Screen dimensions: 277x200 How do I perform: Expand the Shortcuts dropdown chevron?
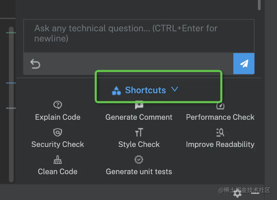tap(175, 90)
